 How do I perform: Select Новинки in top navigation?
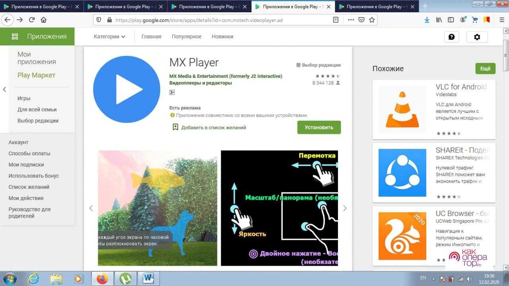click(x=222, y=37)
